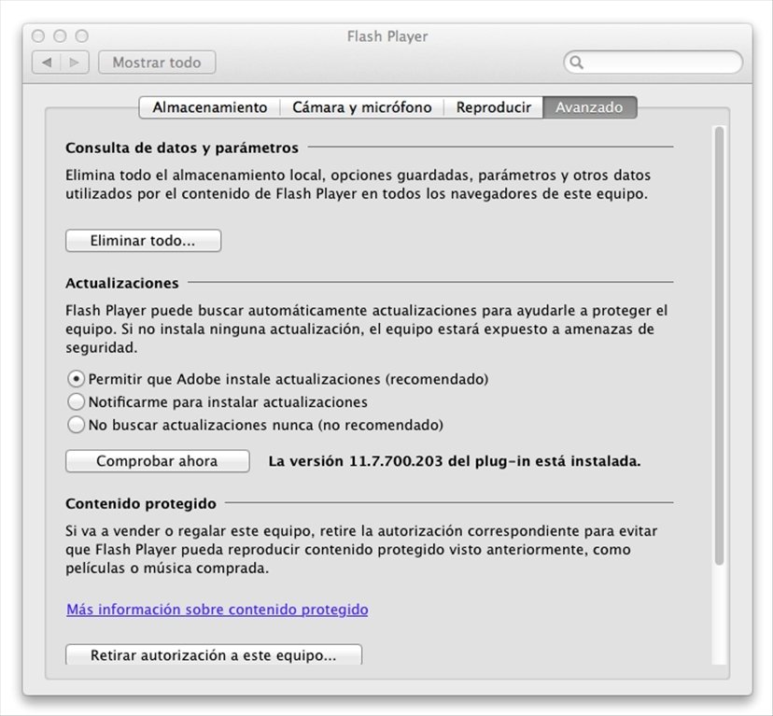Click the search magnifier icon
This screenshot has width=773, height=716.
(576, 63)
